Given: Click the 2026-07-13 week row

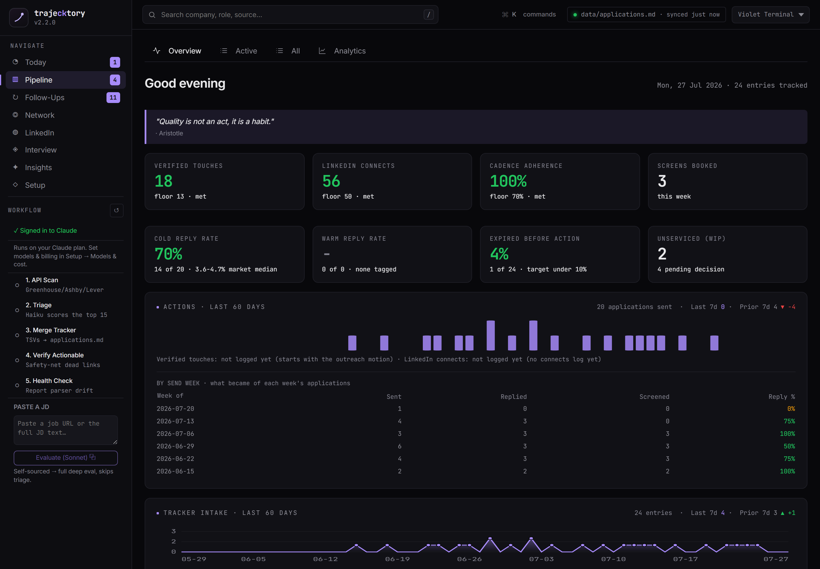Looking at the screenshot, I should point(476,421).
